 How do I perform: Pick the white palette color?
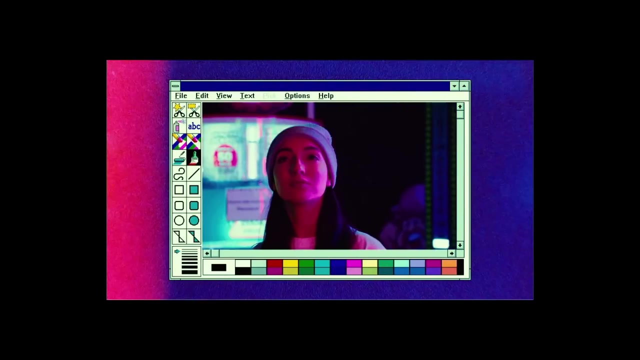[243, 263]
